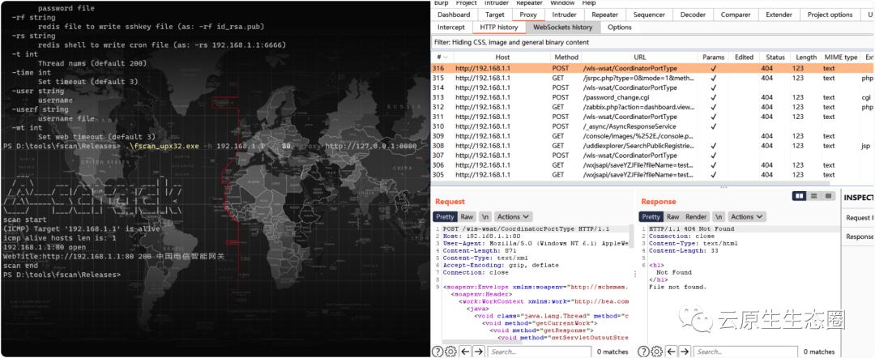This screenshot has width=875, height=358.
Task: Open the WebSockets history sub-tab
Action: pos(562,28)
